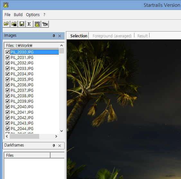181x179 pixels.
Task: Toggle the PIL_2042.JPG checkbox
Action: tap(7, 118)
